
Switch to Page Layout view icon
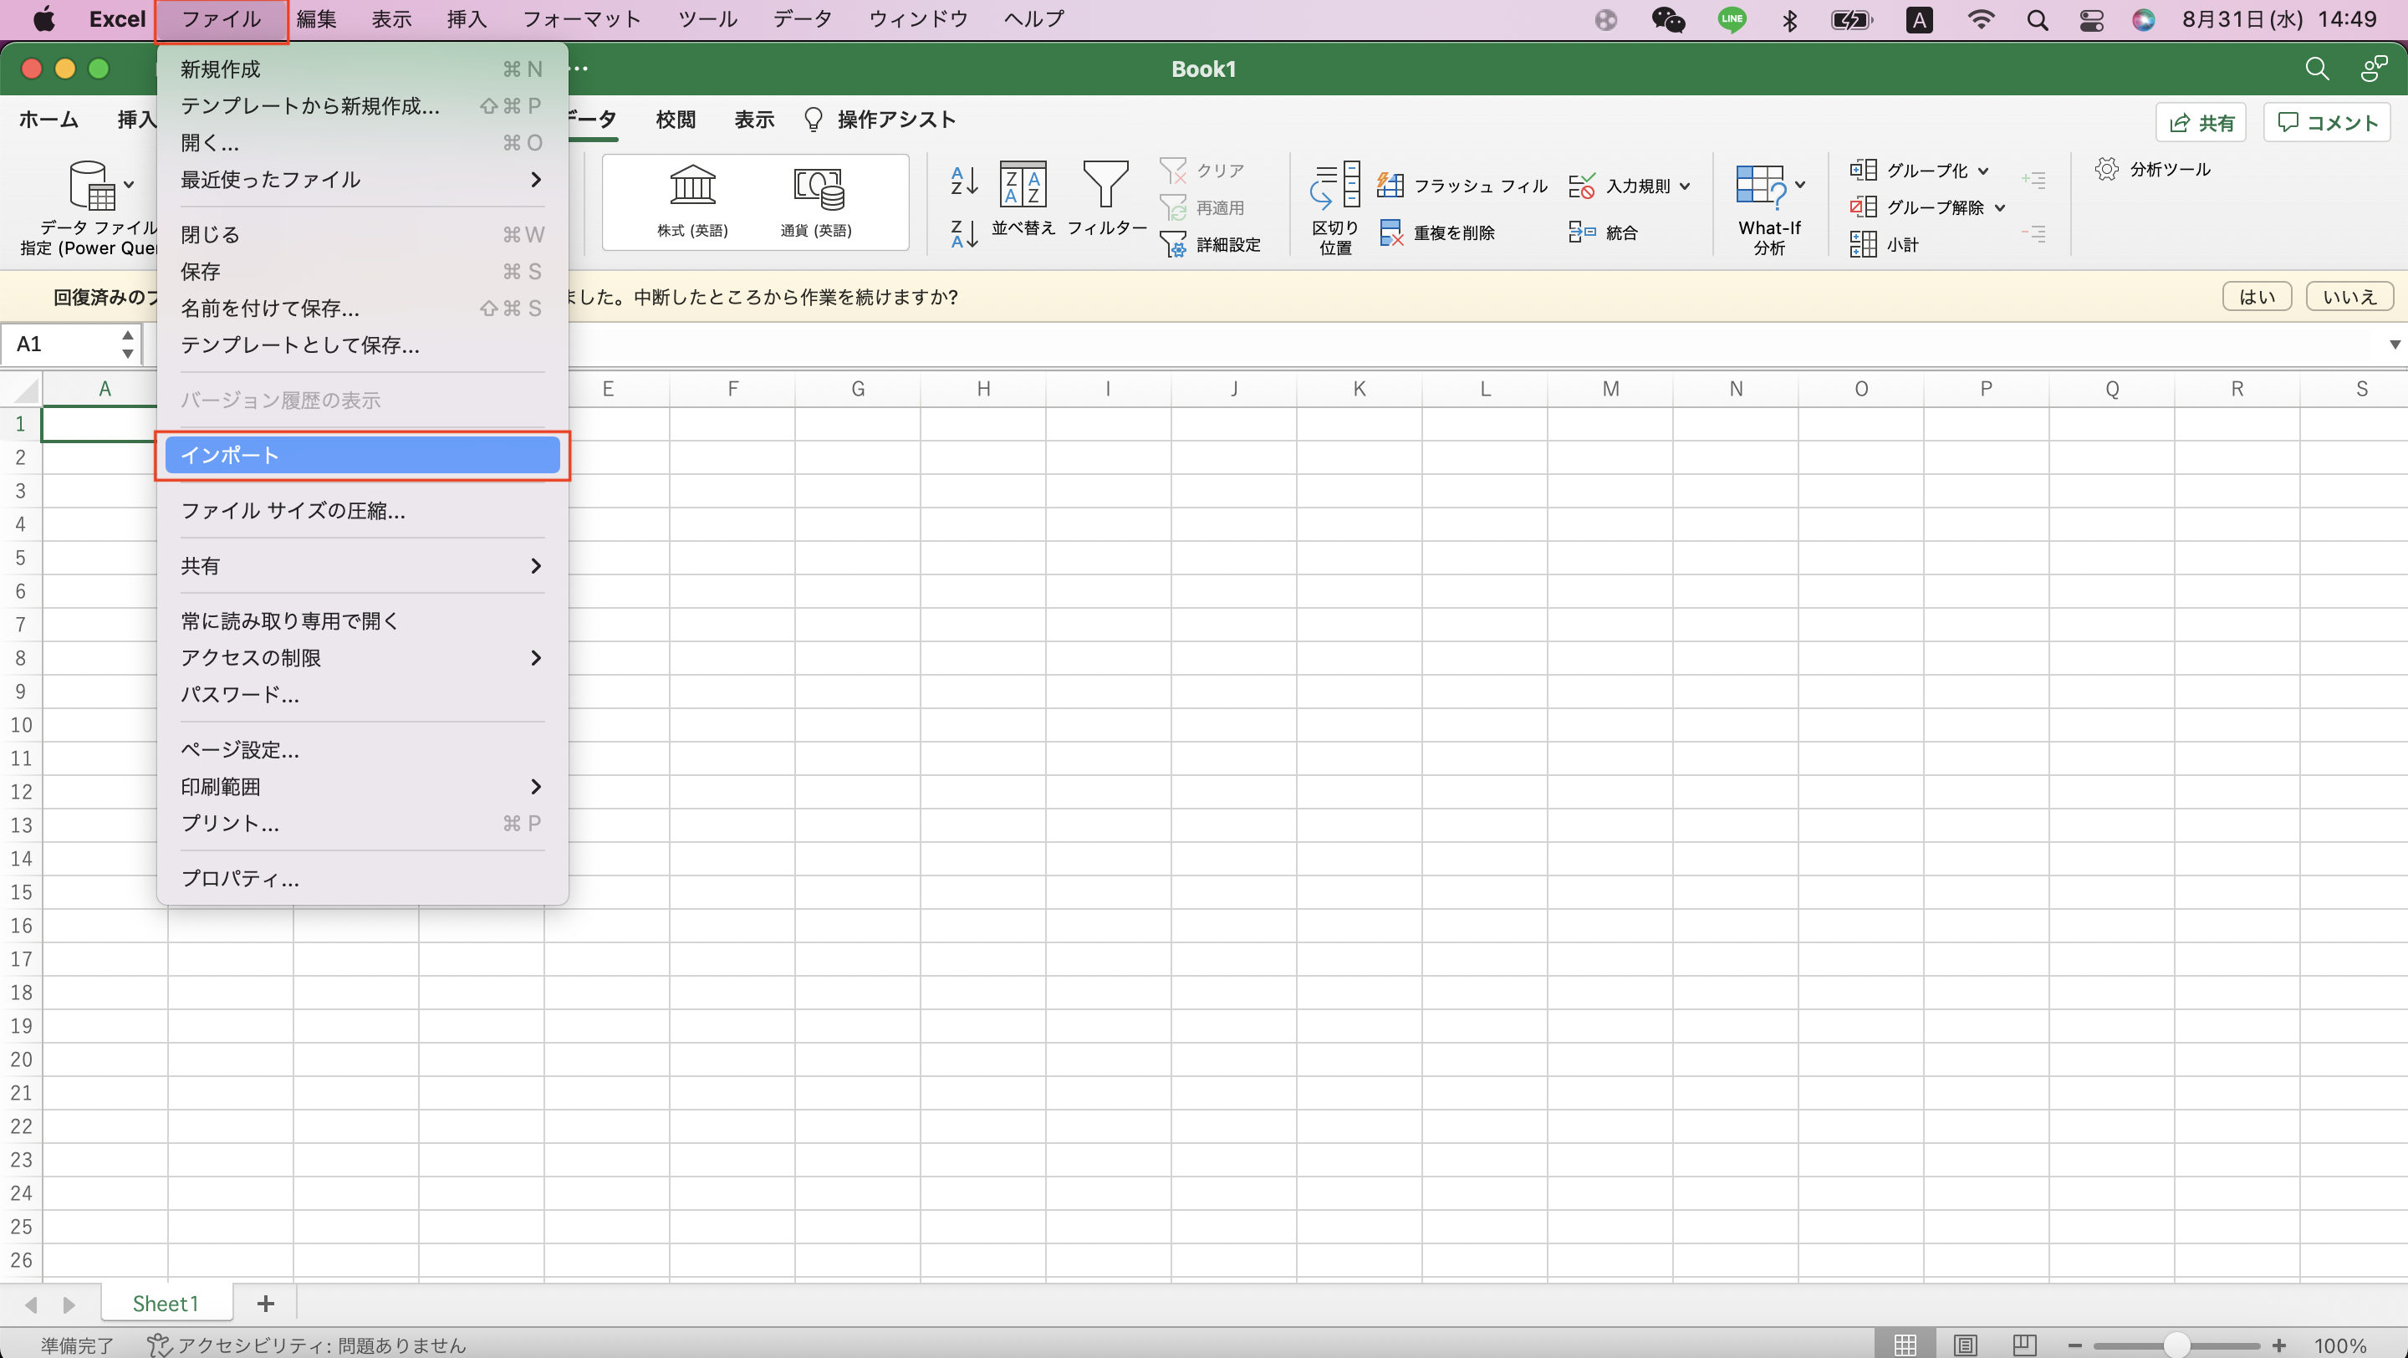[x=1965, y=1345]
